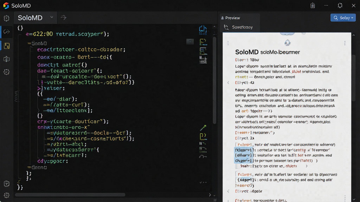Click the split-pane book icon in the left sidebar
Screen dimensions: 360x202
tap(6, 59)
